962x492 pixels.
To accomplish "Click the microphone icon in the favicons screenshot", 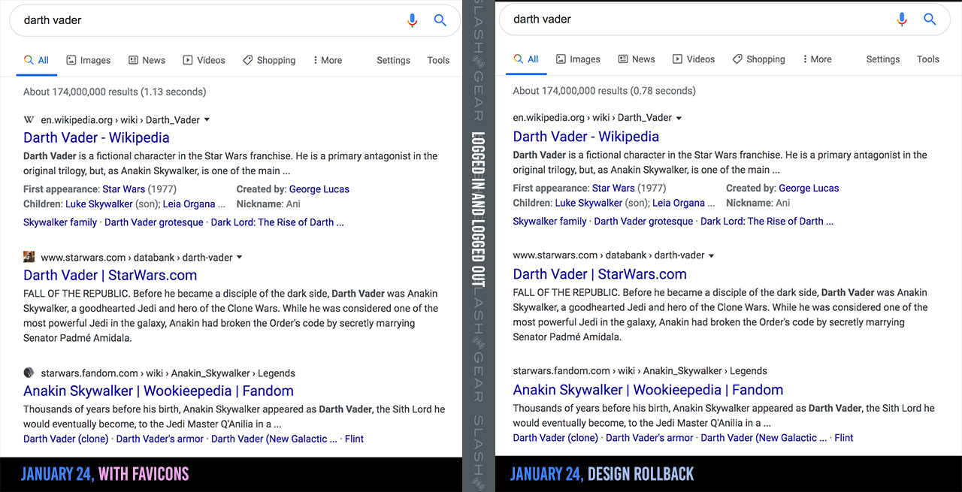I will point(412,20).
